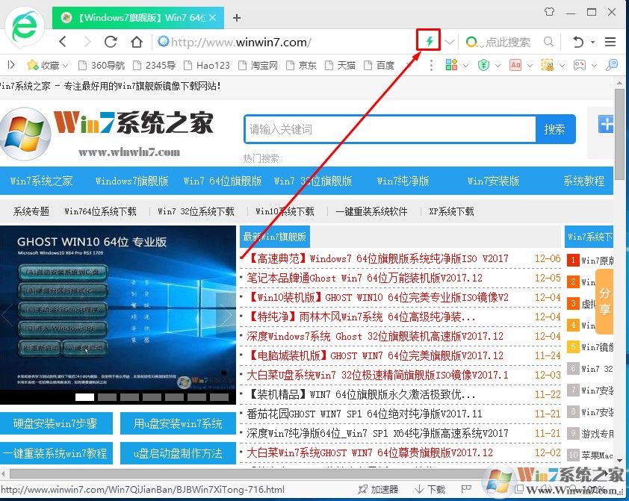The image size is (629, 501).
Task: Click the browser forward arrow
Action: (87, 41)
